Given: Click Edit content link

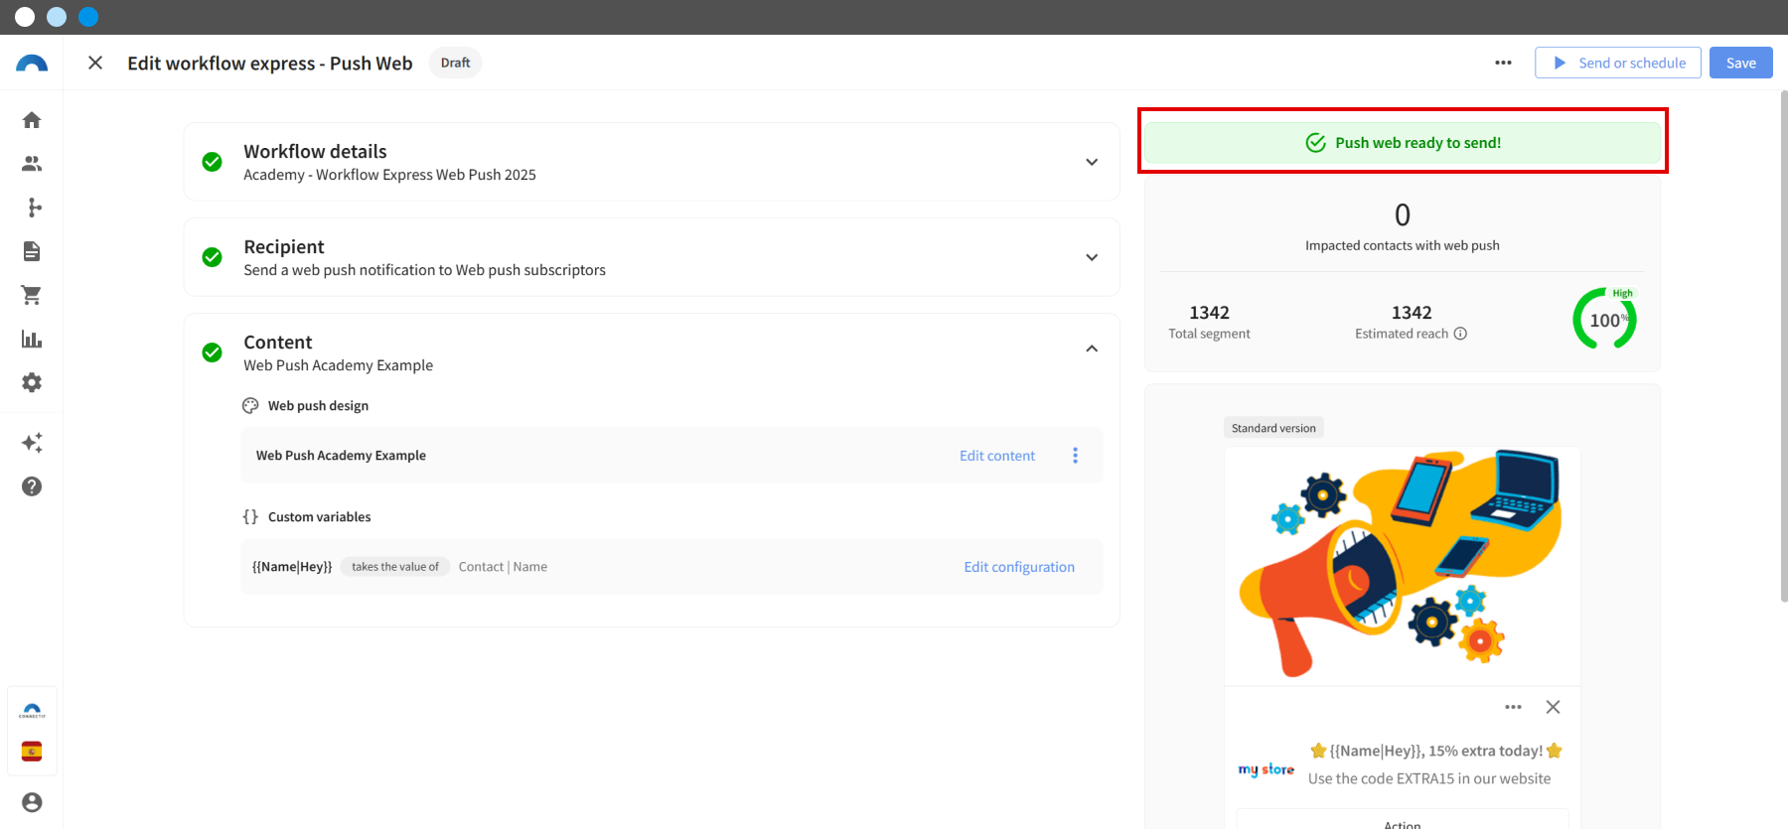Looking at the screenshot, I should point(997,456).
